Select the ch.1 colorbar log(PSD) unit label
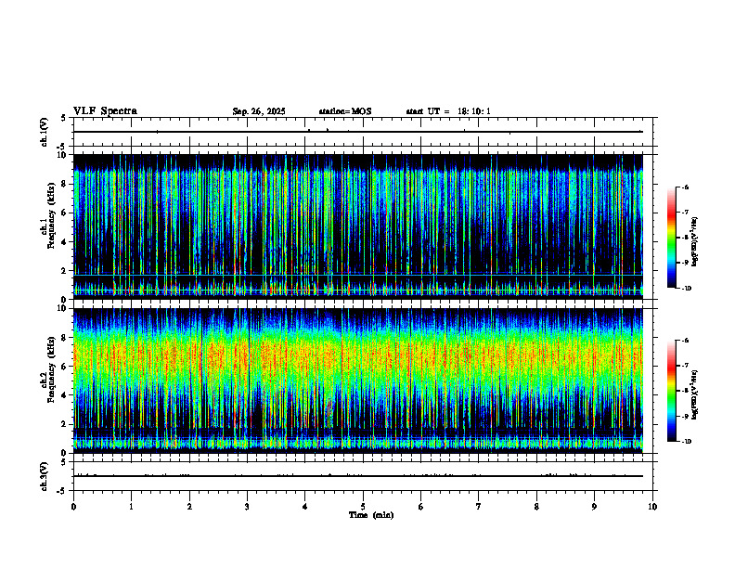Viewport: 735px width, 568px height. click(695, 242)
